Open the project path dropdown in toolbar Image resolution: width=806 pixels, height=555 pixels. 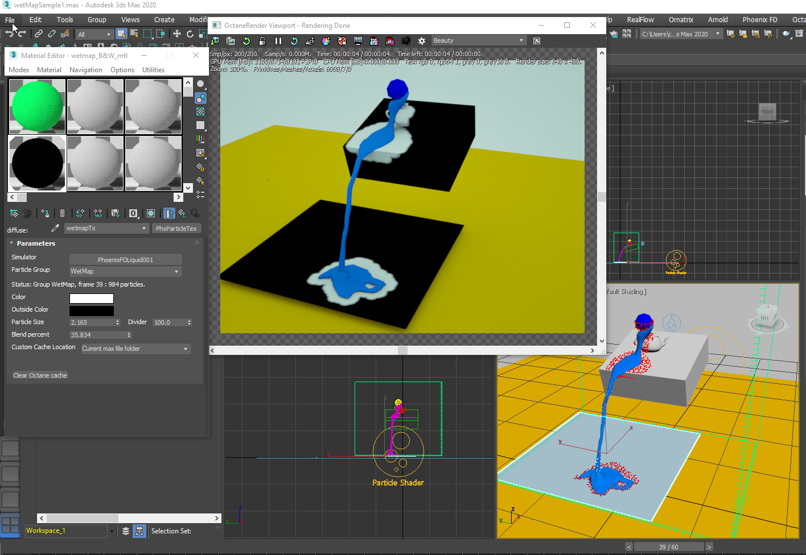(681, 34)
